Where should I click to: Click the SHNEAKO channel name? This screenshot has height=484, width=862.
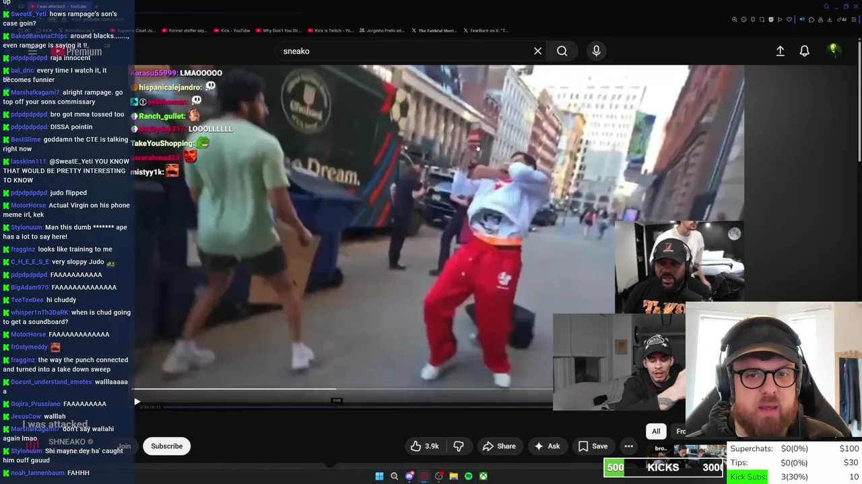coord(67,442)
